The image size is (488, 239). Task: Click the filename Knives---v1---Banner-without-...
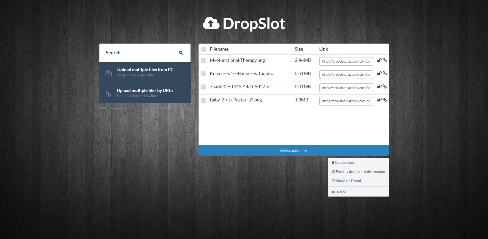[x=242, y=73]
